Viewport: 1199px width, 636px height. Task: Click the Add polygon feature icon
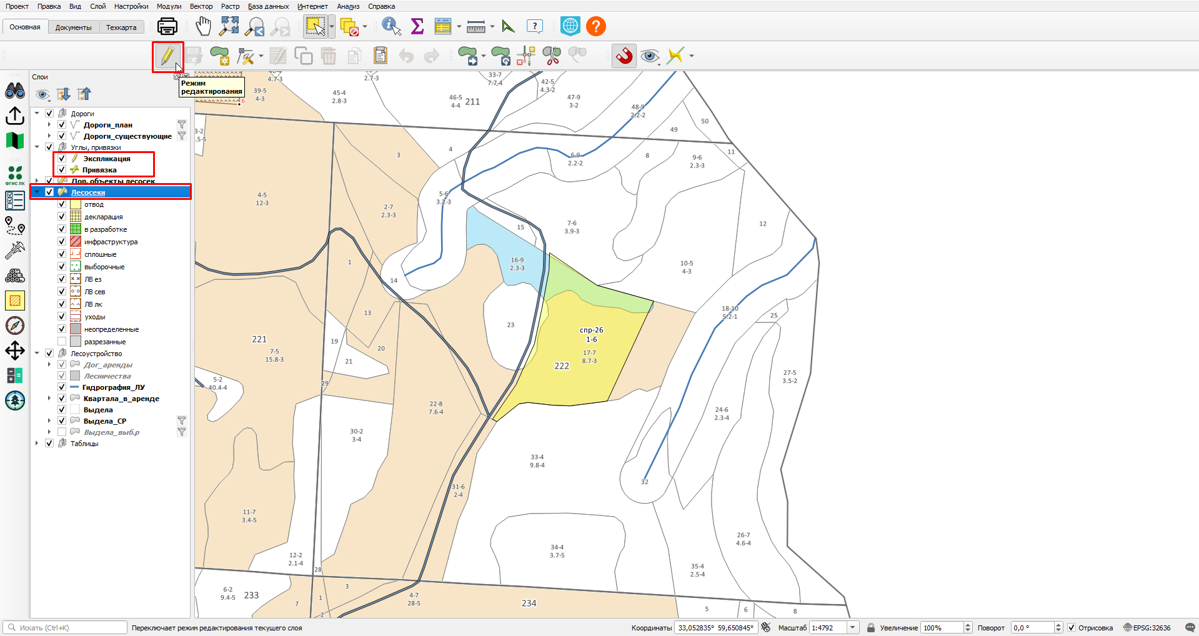click(x=219, y=56)
